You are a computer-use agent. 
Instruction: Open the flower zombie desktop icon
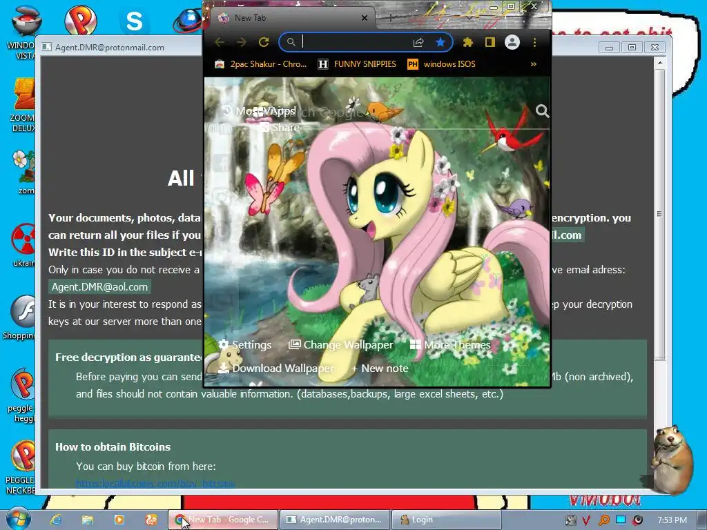pos(23,172)
